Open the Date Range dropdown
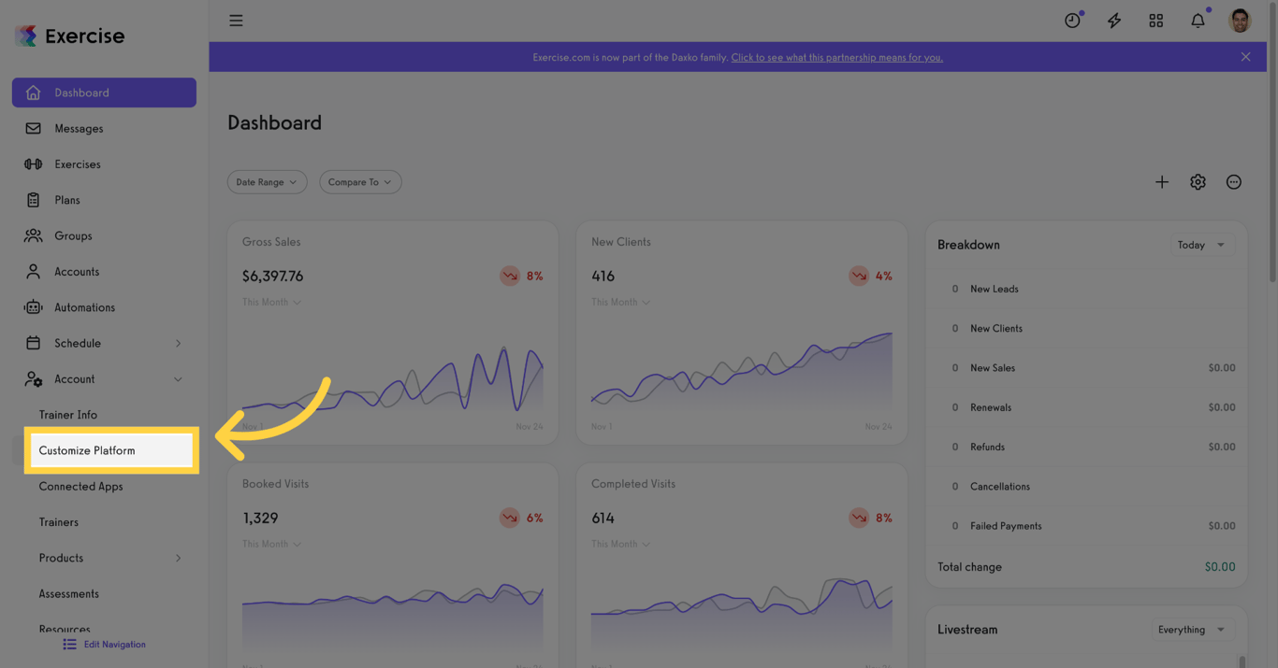 point(267,182)
